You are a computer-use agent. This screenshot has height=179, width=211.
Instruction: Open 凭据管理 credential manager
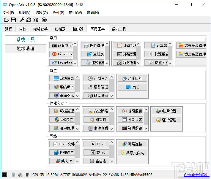tap(62, 111)
